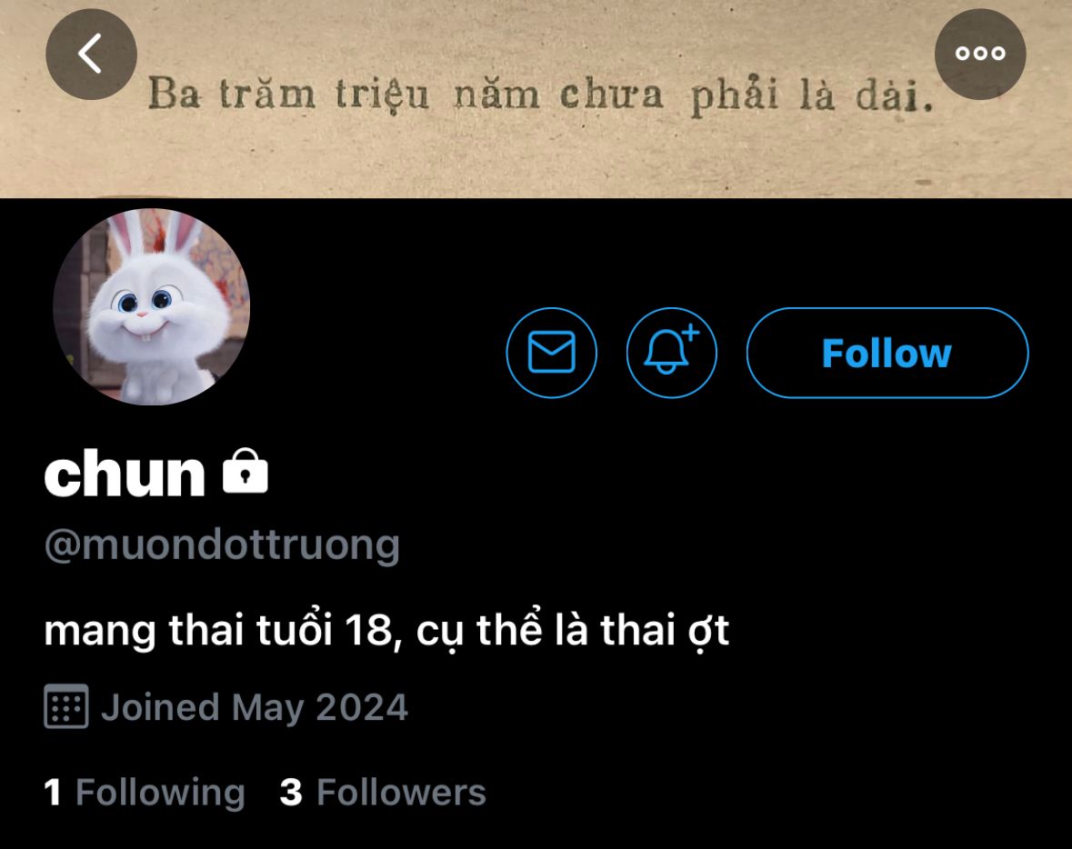Viewport: 1072px width, 849px height.
Task: Open the envelope direct message icon
Action: pos(551,353)
